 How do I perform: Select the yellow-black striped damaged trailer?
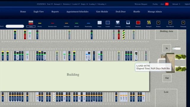(x=123, y=34)
